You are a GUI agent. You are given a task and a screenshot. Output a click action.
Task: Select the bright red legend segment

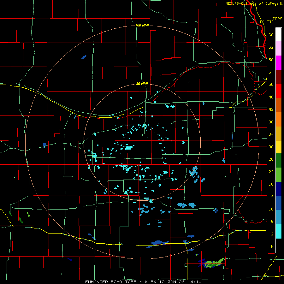pyautogui.click(x=279, y=91)
